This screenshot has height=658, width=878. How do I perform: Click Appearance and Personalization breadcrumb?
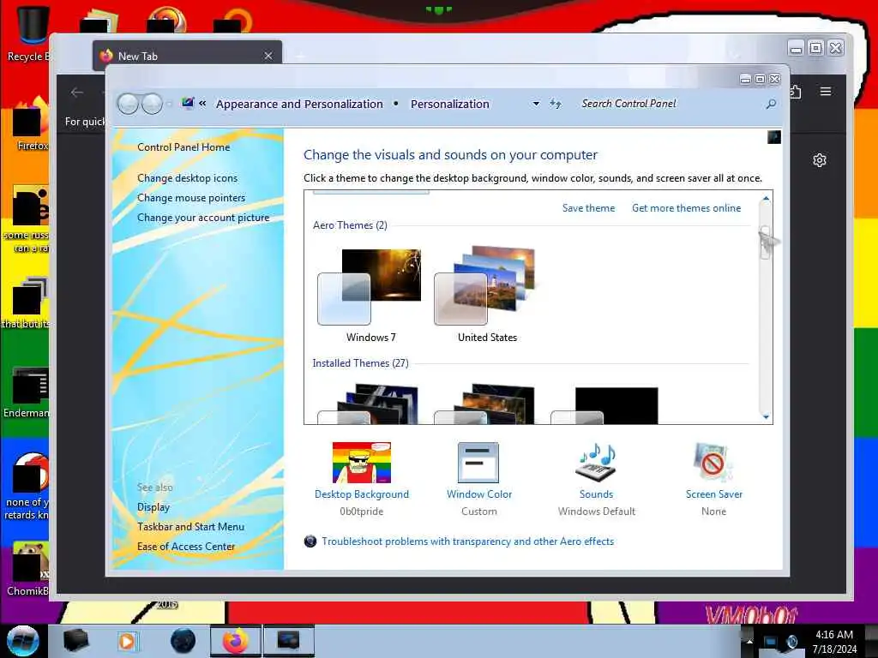tap(299, 104)
